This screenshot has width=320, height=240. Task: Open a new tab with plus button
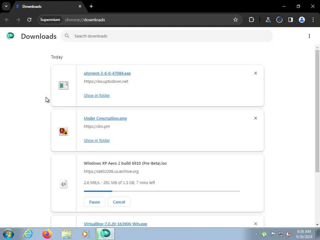pyautogui.click(x=91, y=6)
